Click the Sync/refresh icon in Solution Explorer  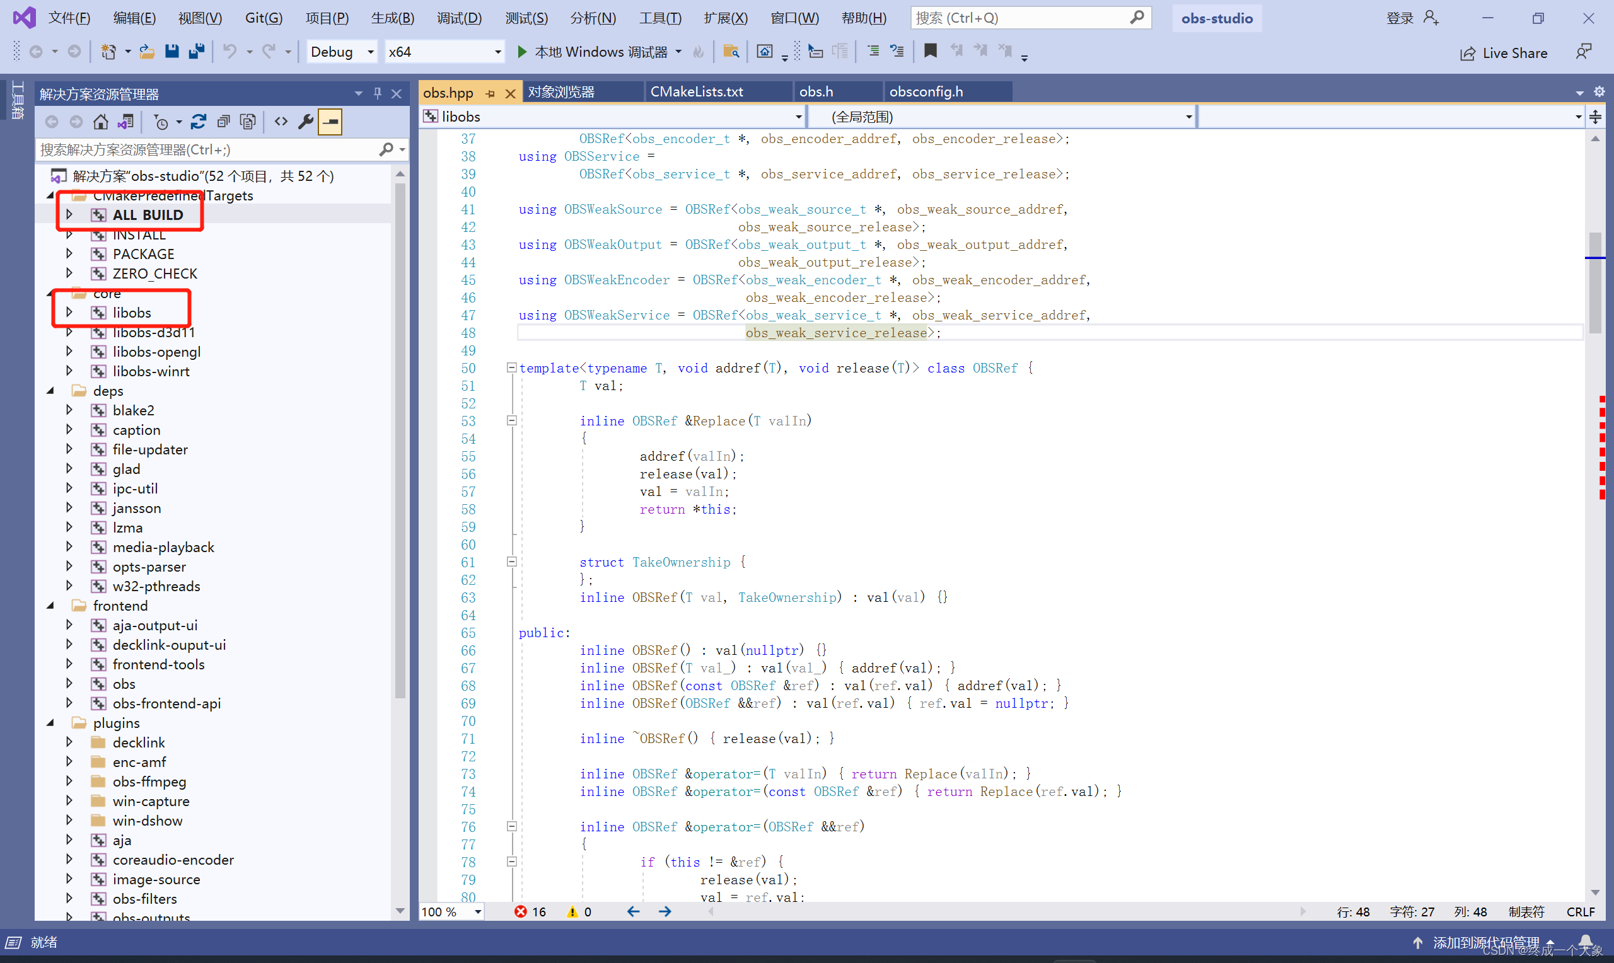199,122
